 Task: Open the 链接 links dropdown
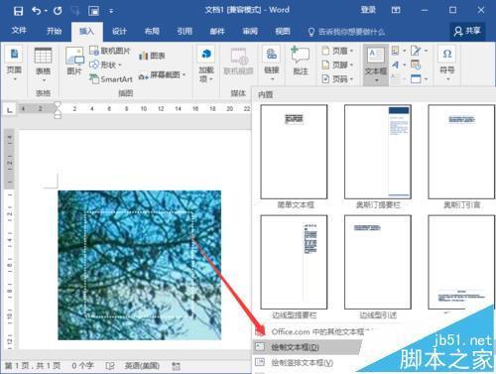[272, 64]
